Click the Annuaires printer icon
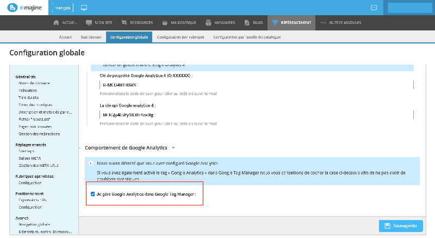The width and height of the screenshot is (435, 238). point(208,22)
